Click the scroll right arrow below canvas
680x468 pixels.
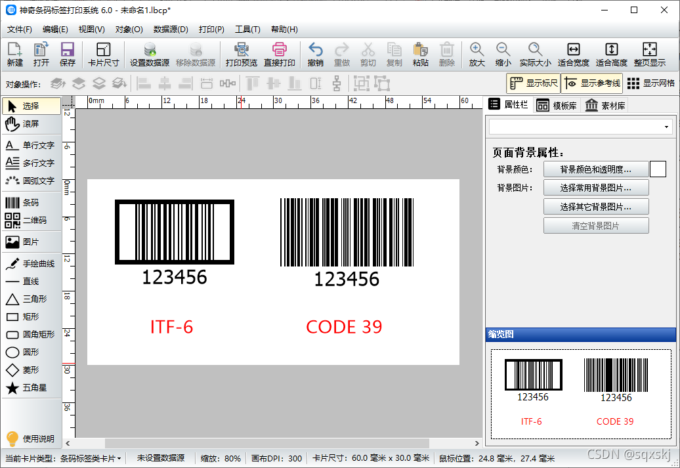coord(477,443)
